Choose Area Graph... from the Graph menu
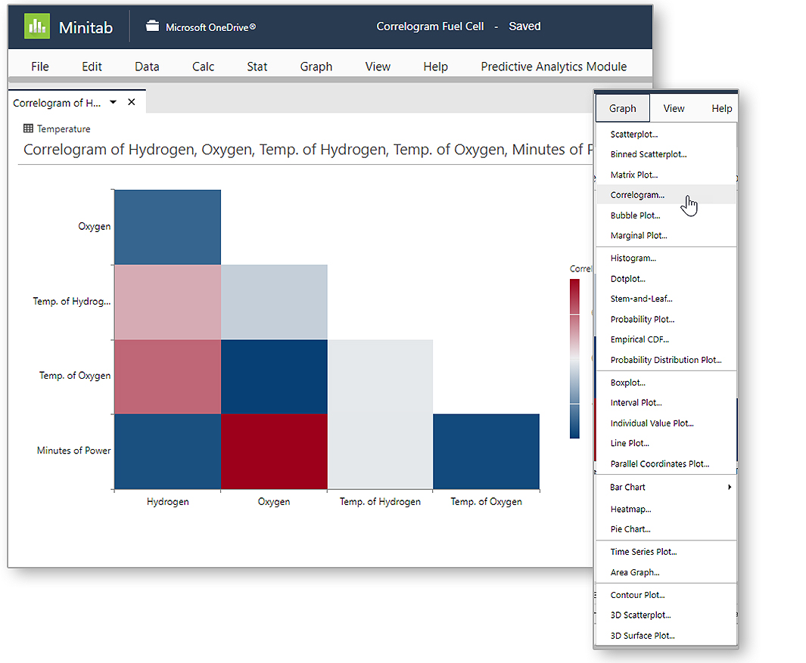Screen dimensions: 806x663 (666, 572)
